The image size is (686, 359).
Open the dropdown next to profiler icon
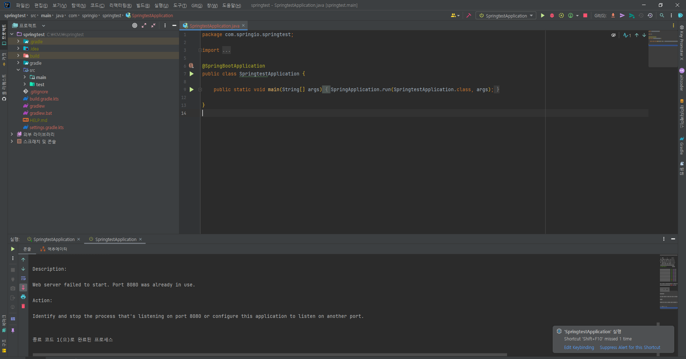pos(577,16)
